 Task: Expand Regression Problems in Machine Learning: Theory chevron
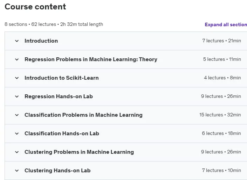coord(17,59)
